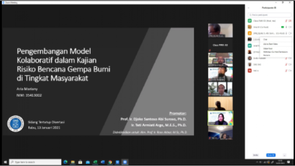Screen dimensions: 295x166
Task: Open the Windows Start menu
Action: [5, 162]
